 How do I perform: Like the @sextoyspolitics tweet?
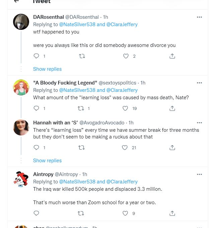[125, 108]
